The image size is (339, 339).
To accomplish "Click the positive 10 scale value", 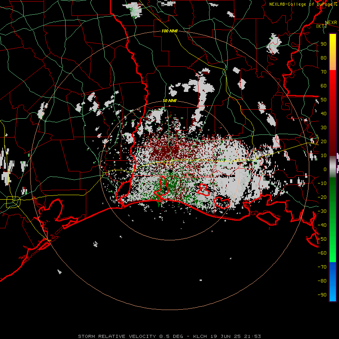I will (324, 156).
